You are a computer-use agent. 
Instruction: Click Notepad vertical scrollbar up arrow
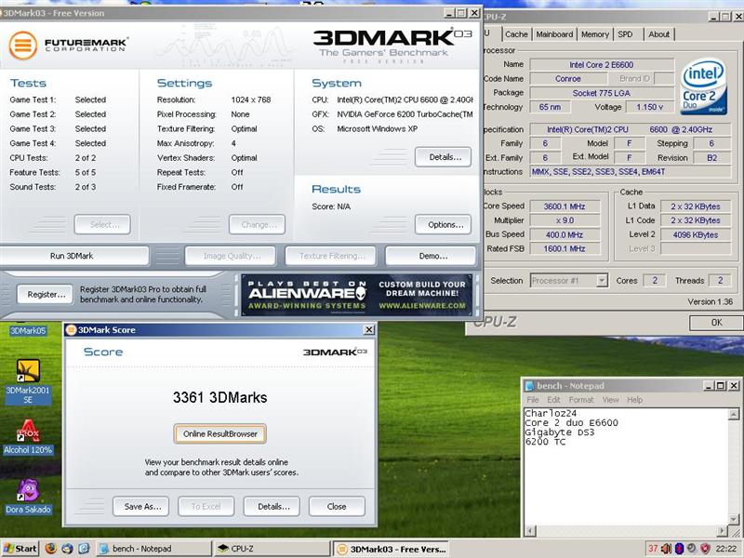click(734, 414)
